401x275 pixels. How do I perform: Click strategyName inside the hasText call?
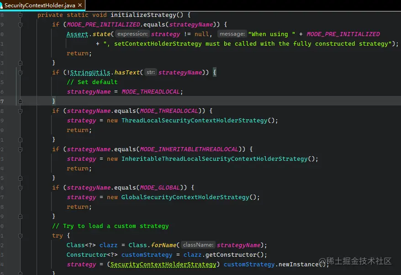pos(180,72)
